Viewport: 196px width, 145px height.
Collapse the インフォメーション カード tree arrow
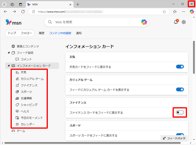tap(9, 65)
